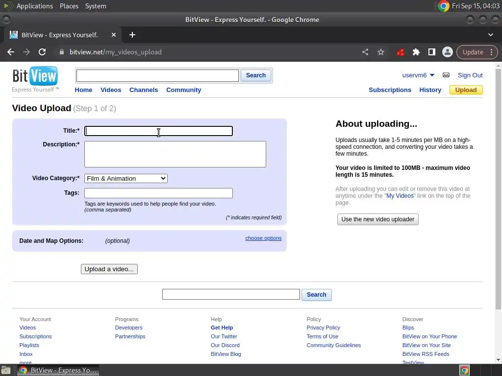The width and height of the screenshot is (502, 376).
Task: Open Chrome three-dot menu
Action: coord(491,52)
